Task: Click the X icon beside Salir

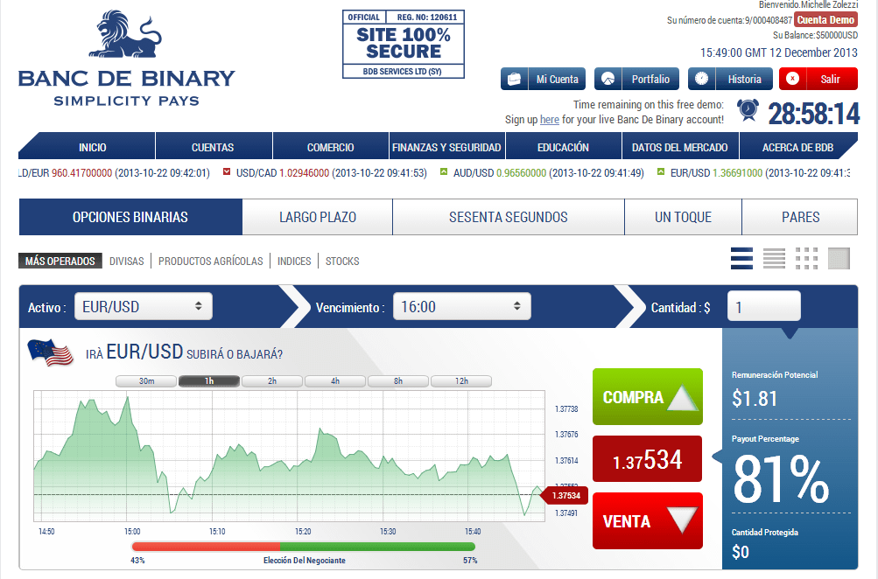Action: [x=792, y=79]
